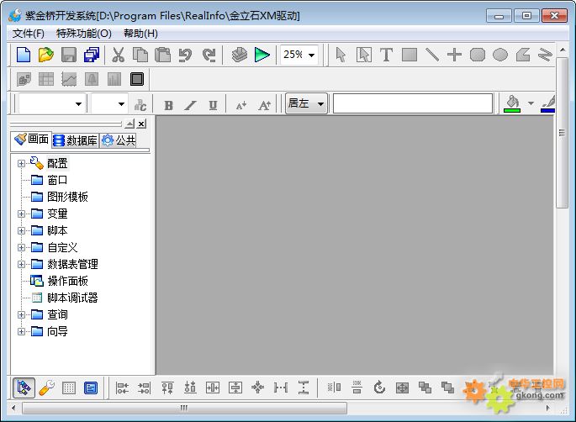The width and height of the screenshot is (576, 422).
Task: Select 脚本调试器 in the tree
Action: pos(72,298)
